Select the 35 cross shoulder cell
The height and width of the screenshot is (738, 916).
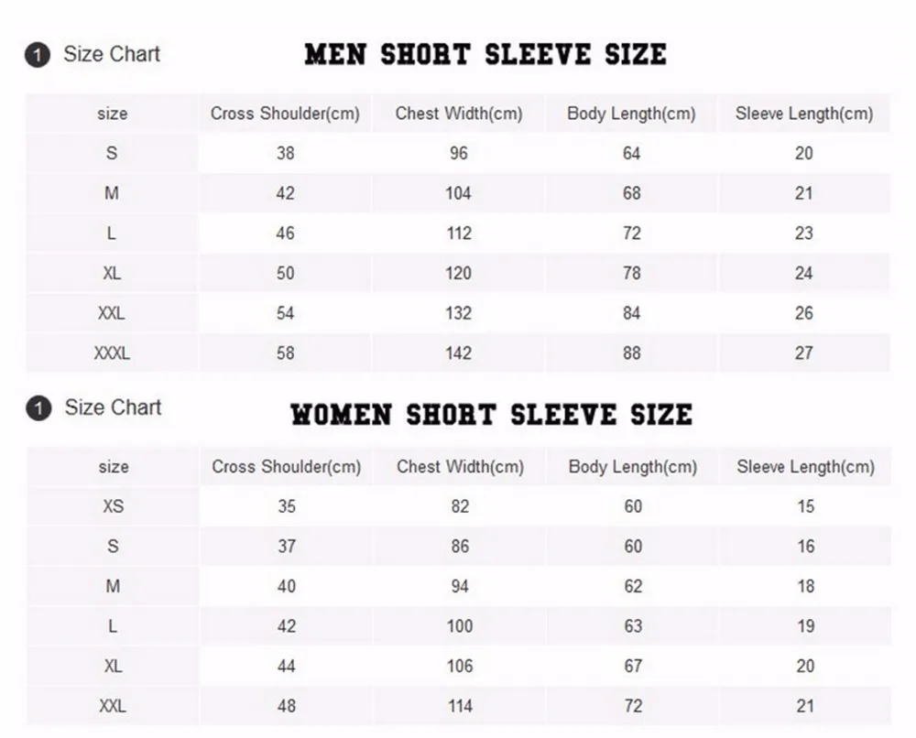click(287, 506)
